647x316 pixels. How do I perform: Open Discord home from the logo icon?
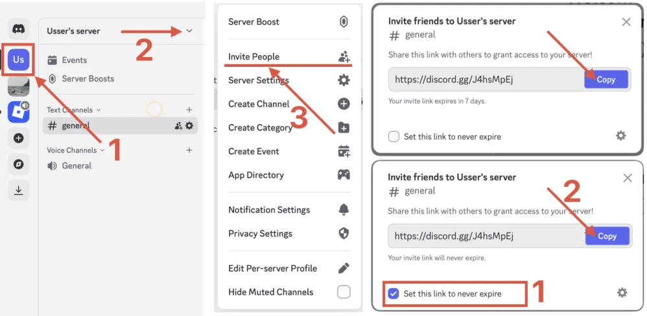click(x=18, y=29)
